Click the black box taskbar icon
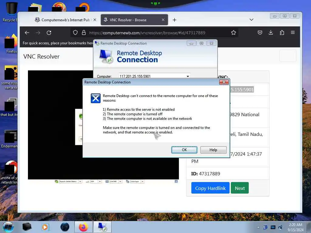 pyautogui.click(x=27, y=227)
